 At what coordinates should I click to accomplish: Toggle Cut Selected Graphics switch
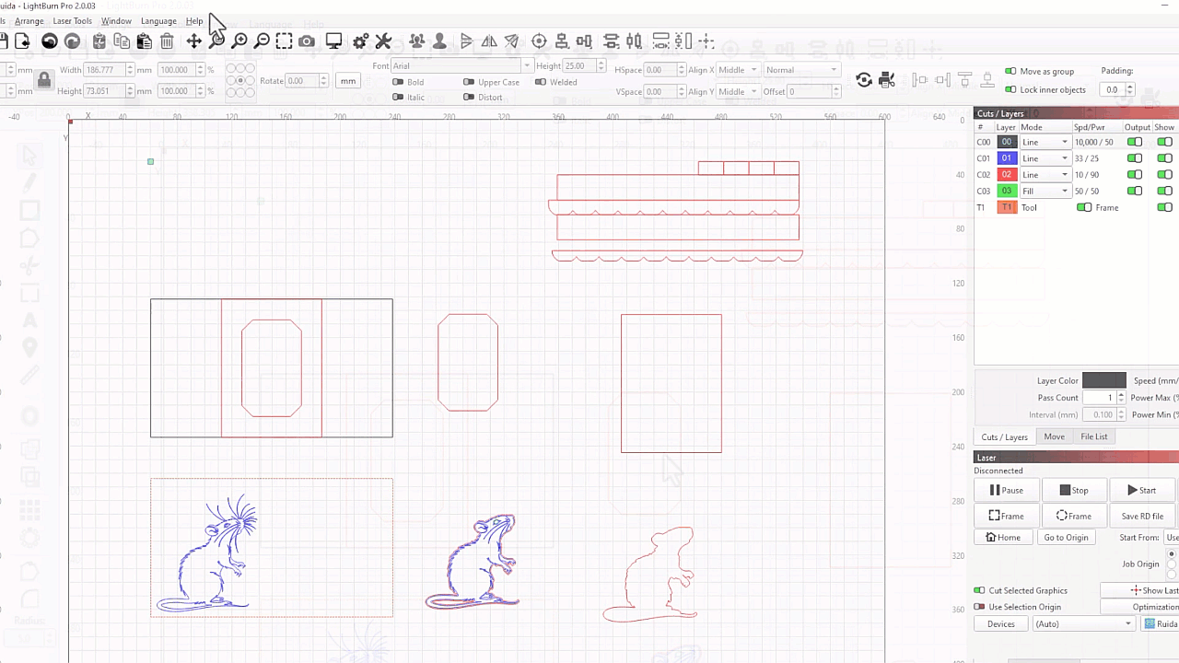click(x=979, y=590)
